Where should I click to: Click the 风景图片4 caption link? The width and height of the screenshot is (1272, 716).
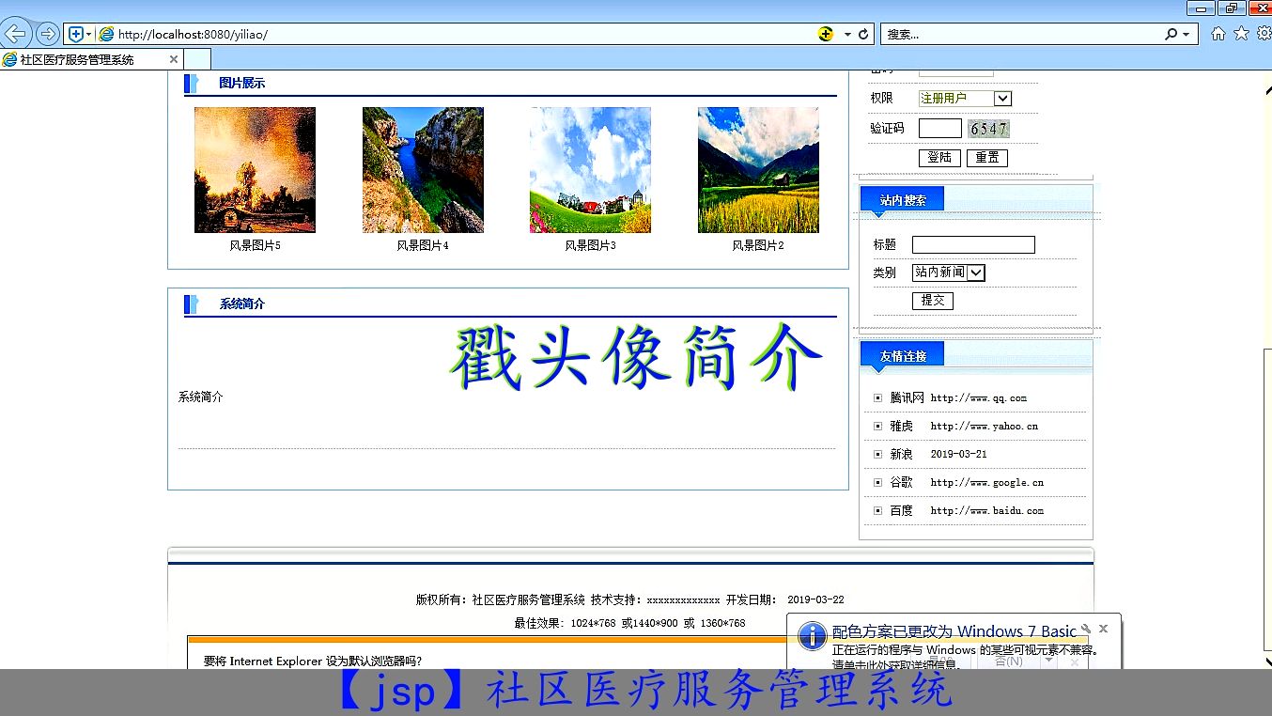[423, 246]
